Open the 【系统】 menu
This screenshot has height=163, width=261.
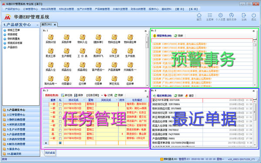click(193, 9)
